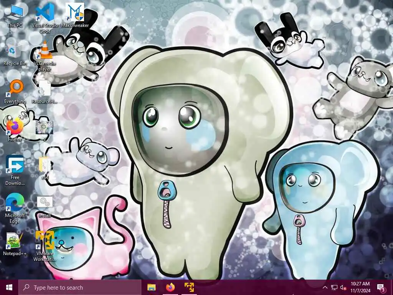The image size is (393, 295).
Task: Click the Type here to search box
Action: pos(80,287)
